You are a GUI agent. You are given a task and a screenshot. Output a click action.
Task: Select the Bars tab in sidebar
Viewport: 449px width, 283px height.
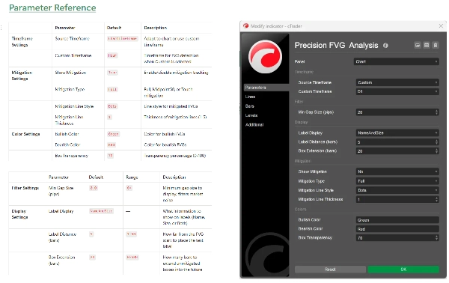250,106
